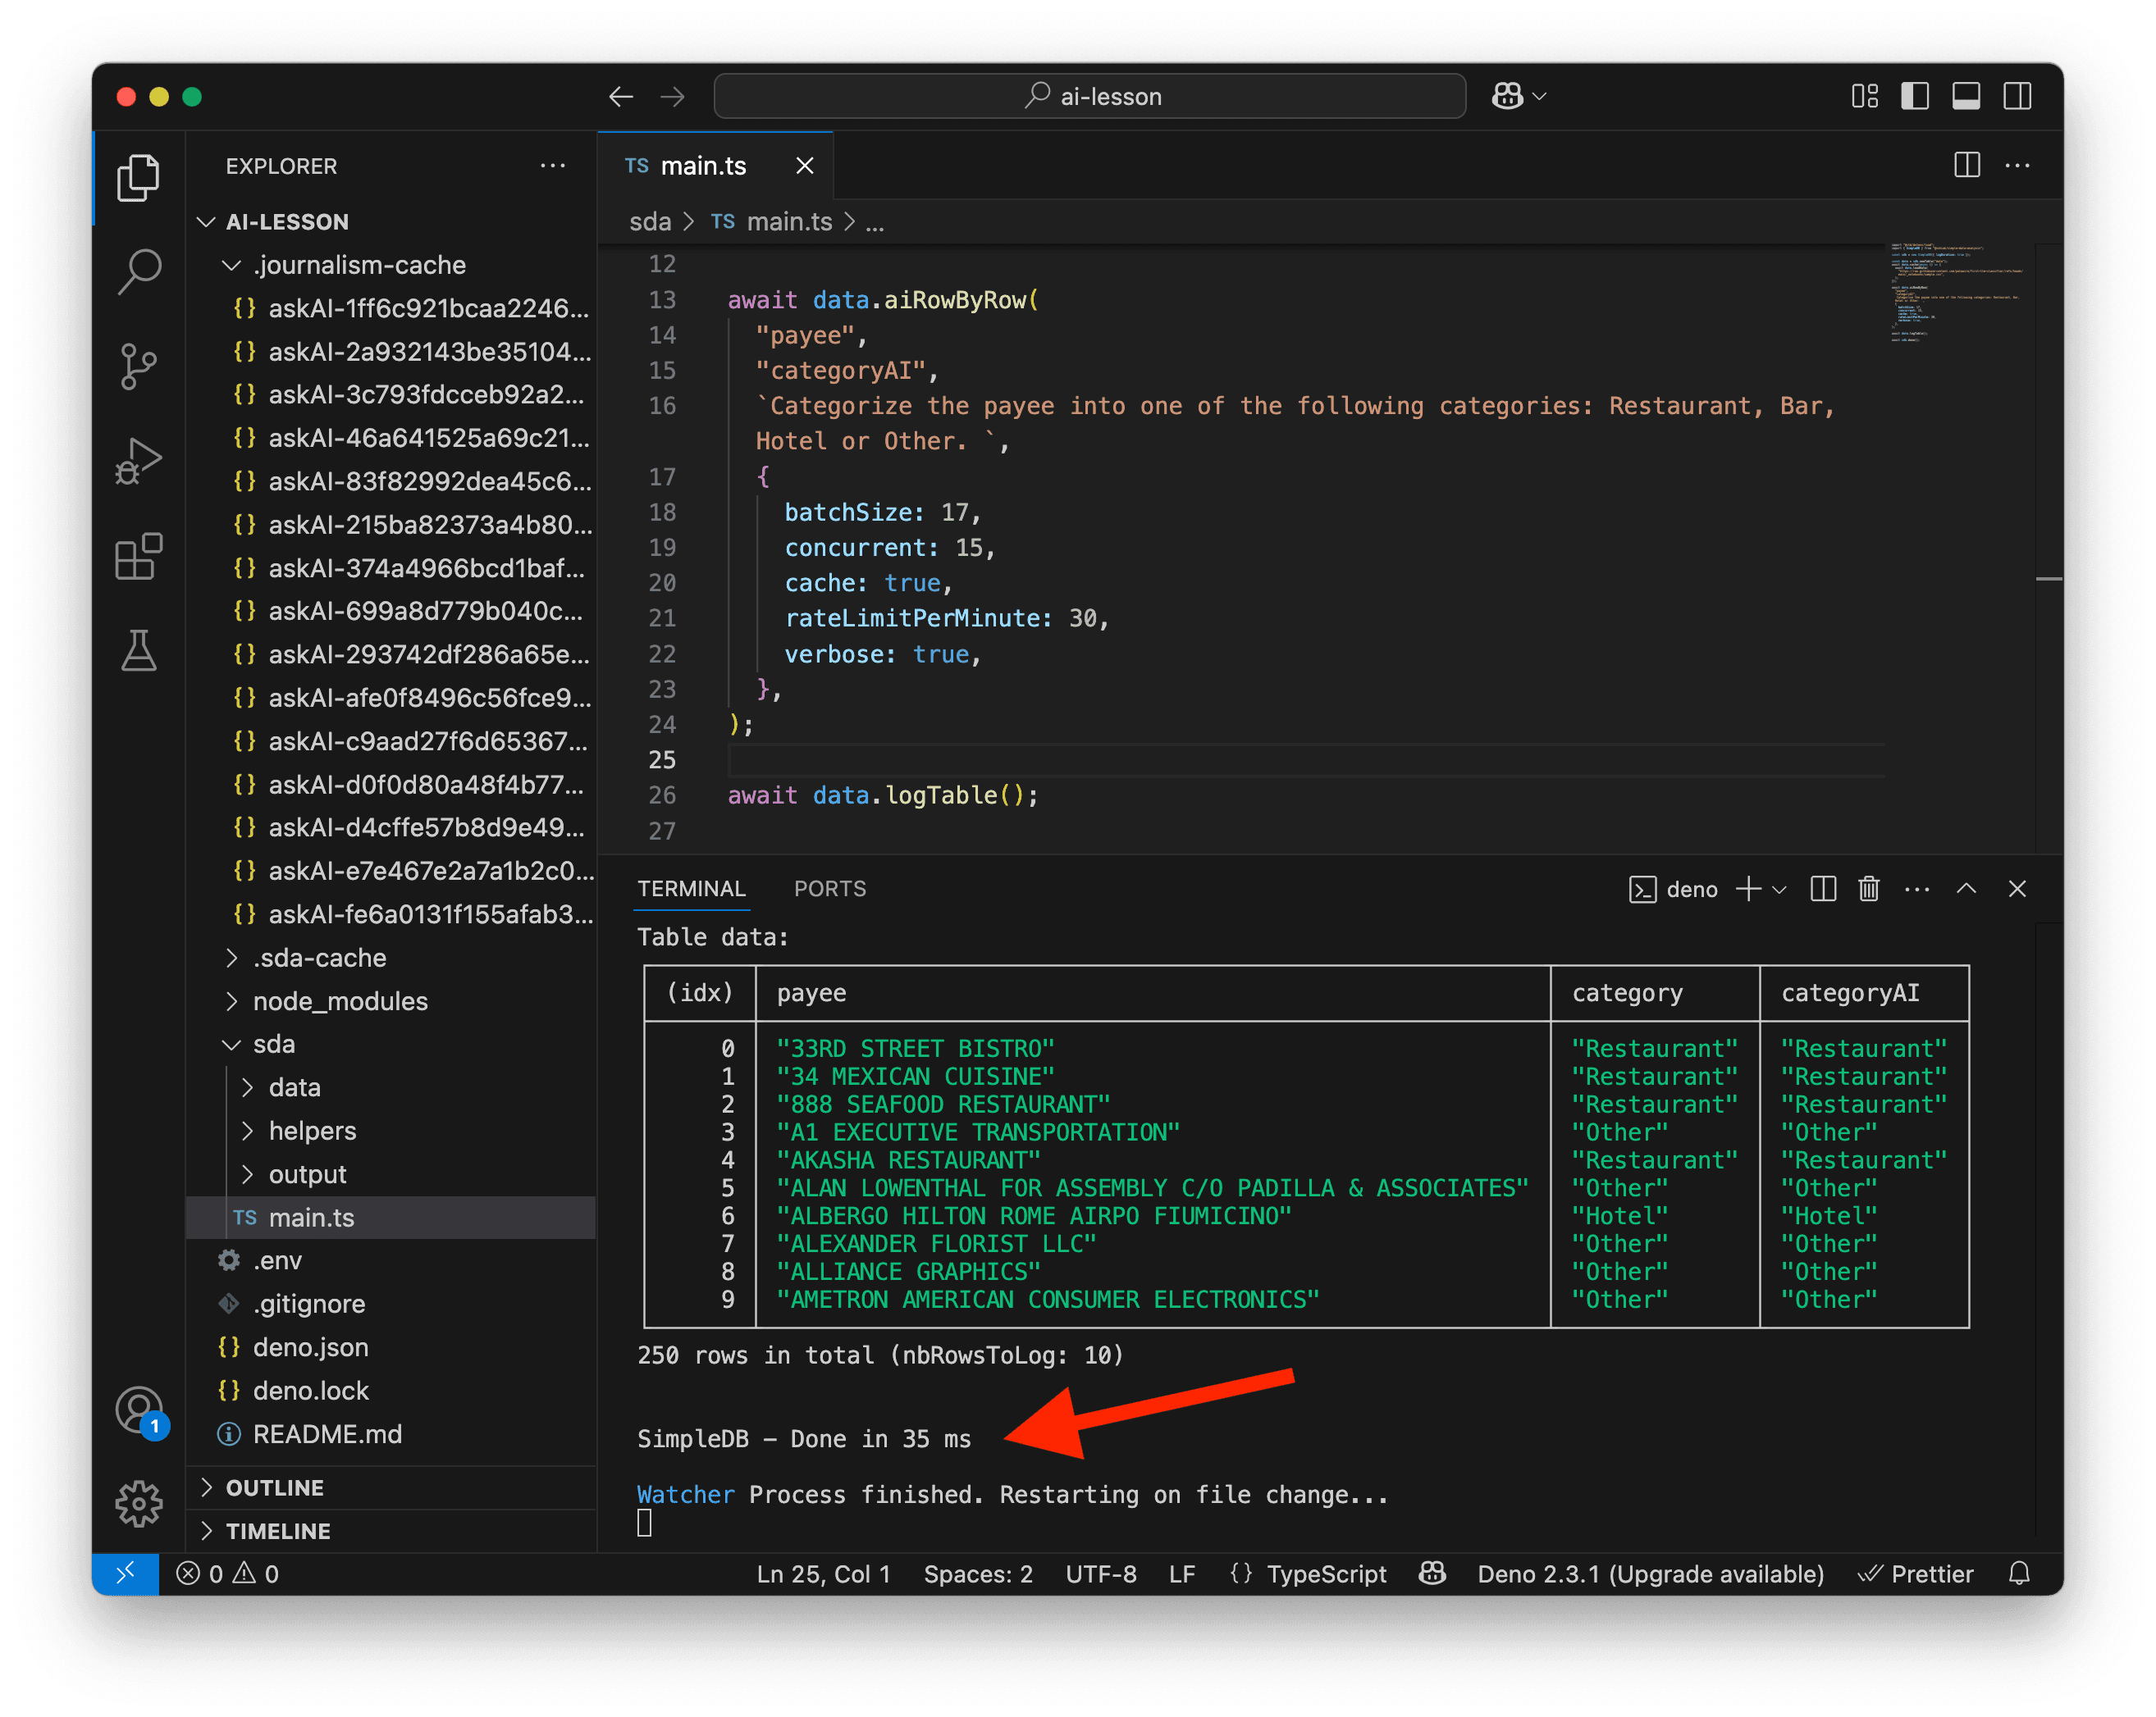Switch to the TERMINAL tab
This screenshot has height=1717, width=2156.
pyautogui.click(x=691, y=890)
